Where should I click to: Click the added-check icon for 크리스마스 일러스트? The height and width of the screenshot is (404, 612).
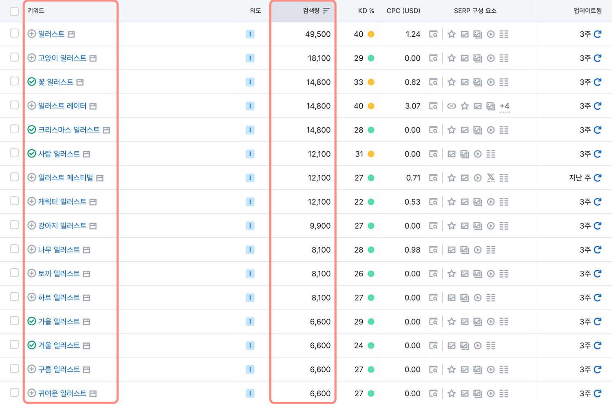tap(32, 130)
